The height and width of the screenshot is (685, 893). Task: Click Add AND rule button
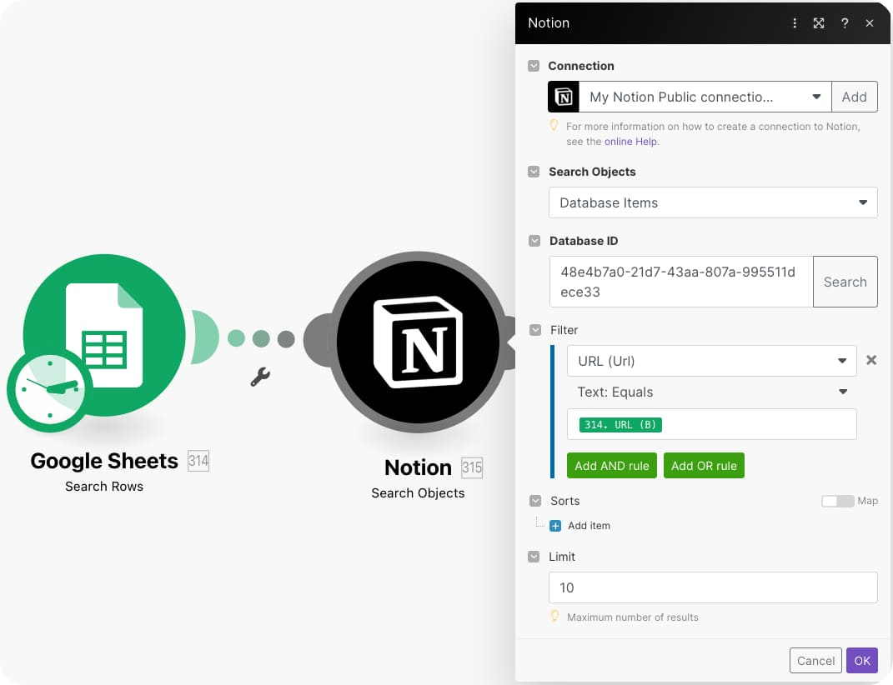(612, 466)
